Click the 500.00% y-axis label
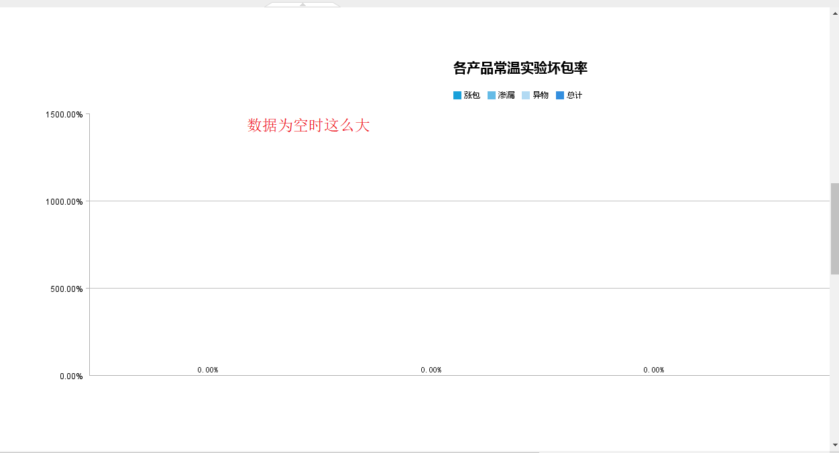Viewport: 839px width, 453px height. (66, 289)
